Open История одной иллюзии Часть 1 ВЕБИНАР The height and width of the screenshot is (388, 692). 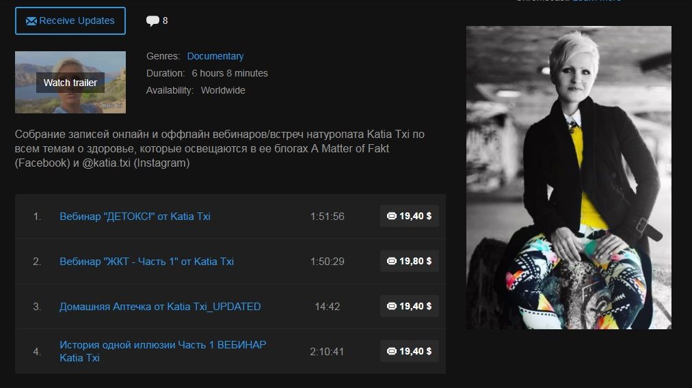tap(163, 351)
